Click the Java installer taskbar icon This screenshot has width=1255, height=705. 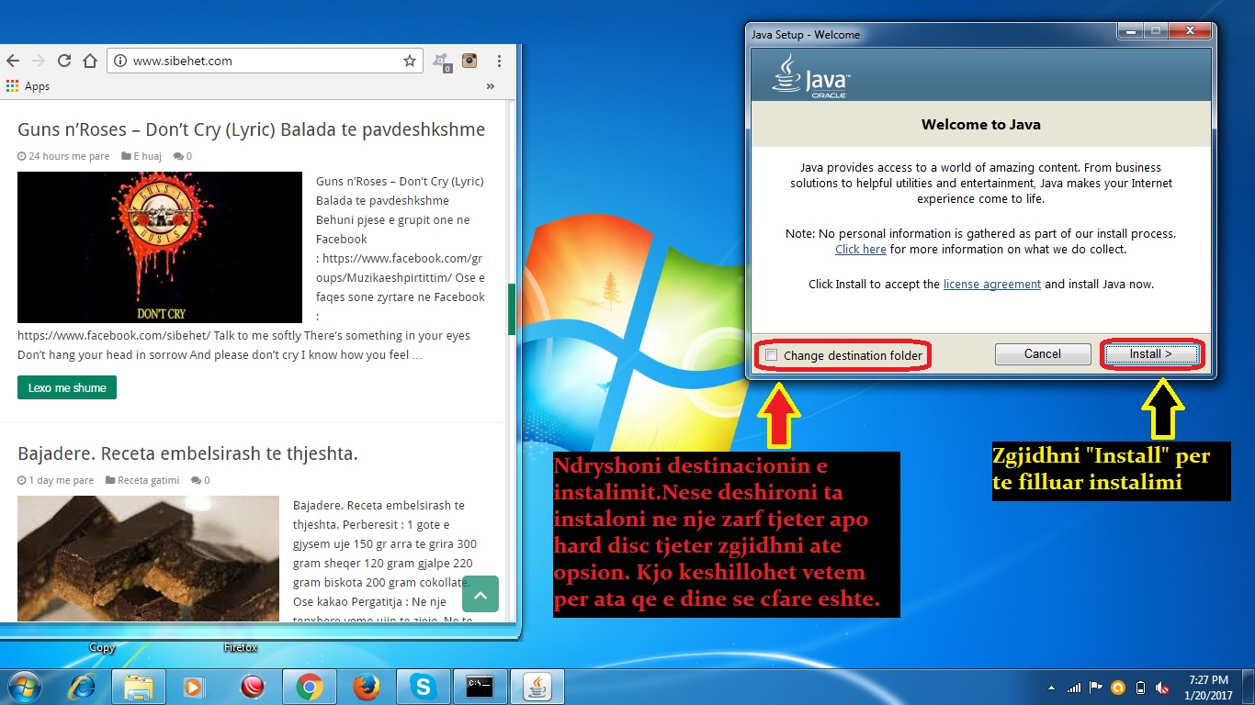pyautogui.click(x=537, y=687)
